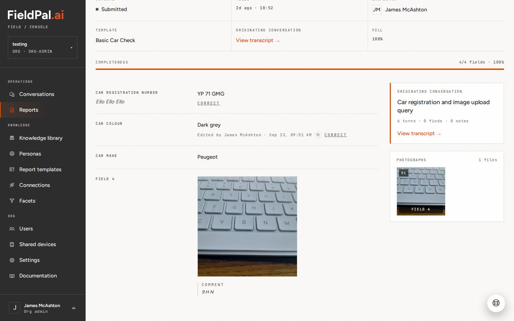Click the 100% fill value
This screenshot has height=321, width=514.
pyautogui.click(x=377, y=39)
